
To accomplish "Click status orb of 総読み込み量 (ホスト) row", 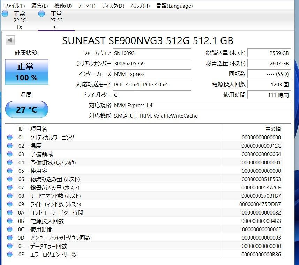I will (10, 179).
